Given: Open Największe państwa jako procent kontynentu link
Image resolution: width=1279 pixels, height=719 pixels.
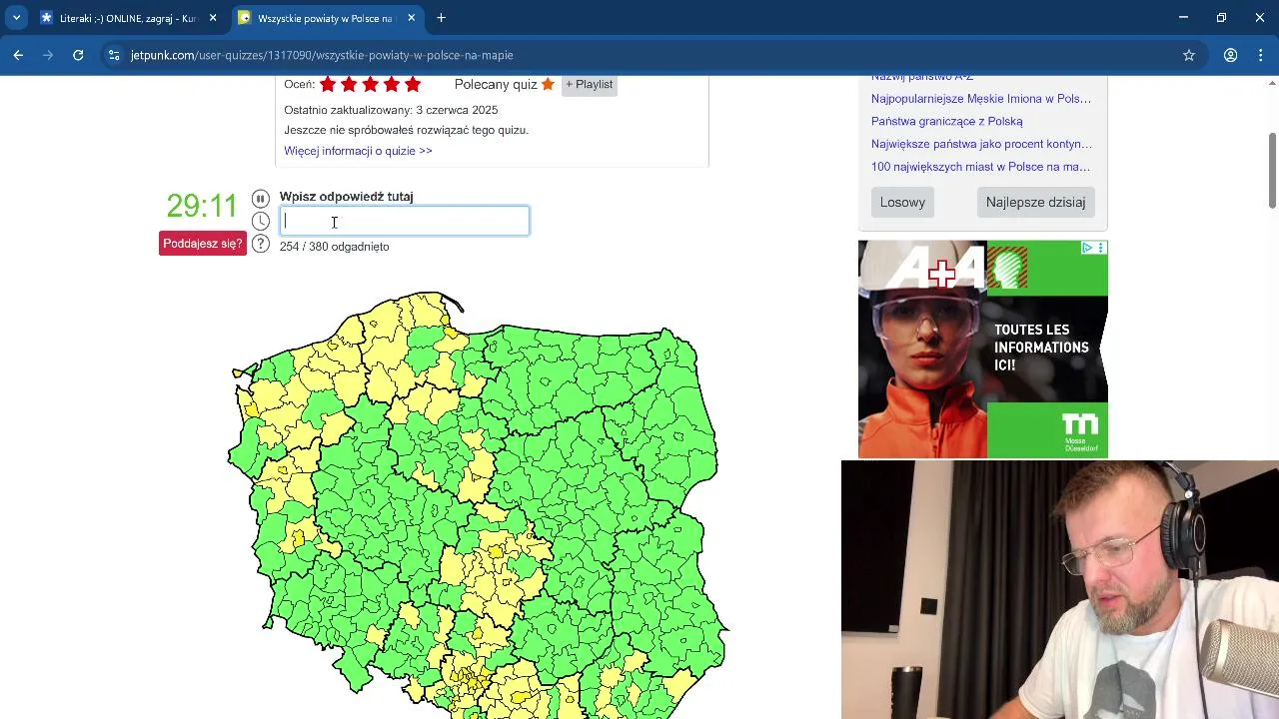Looking at the screenshot, I should (x=981, y=144).
